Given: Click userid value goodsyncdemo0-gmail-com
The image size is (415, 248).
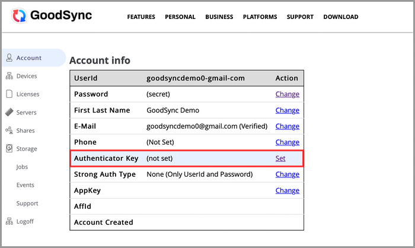Looking at the screenshot, I should (x=196, y=78).
